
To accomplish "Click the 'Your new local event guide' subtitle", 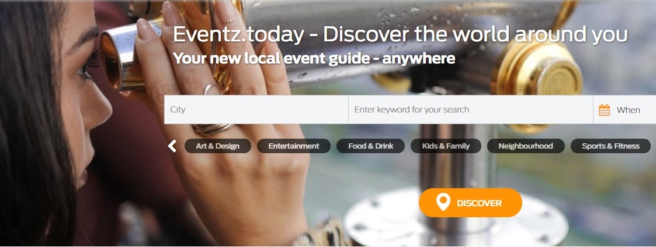I will tap(314, 58).
